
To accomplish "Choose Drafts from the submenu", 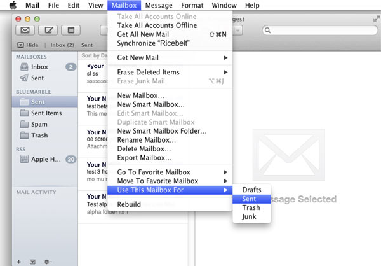I will (251, 190).
